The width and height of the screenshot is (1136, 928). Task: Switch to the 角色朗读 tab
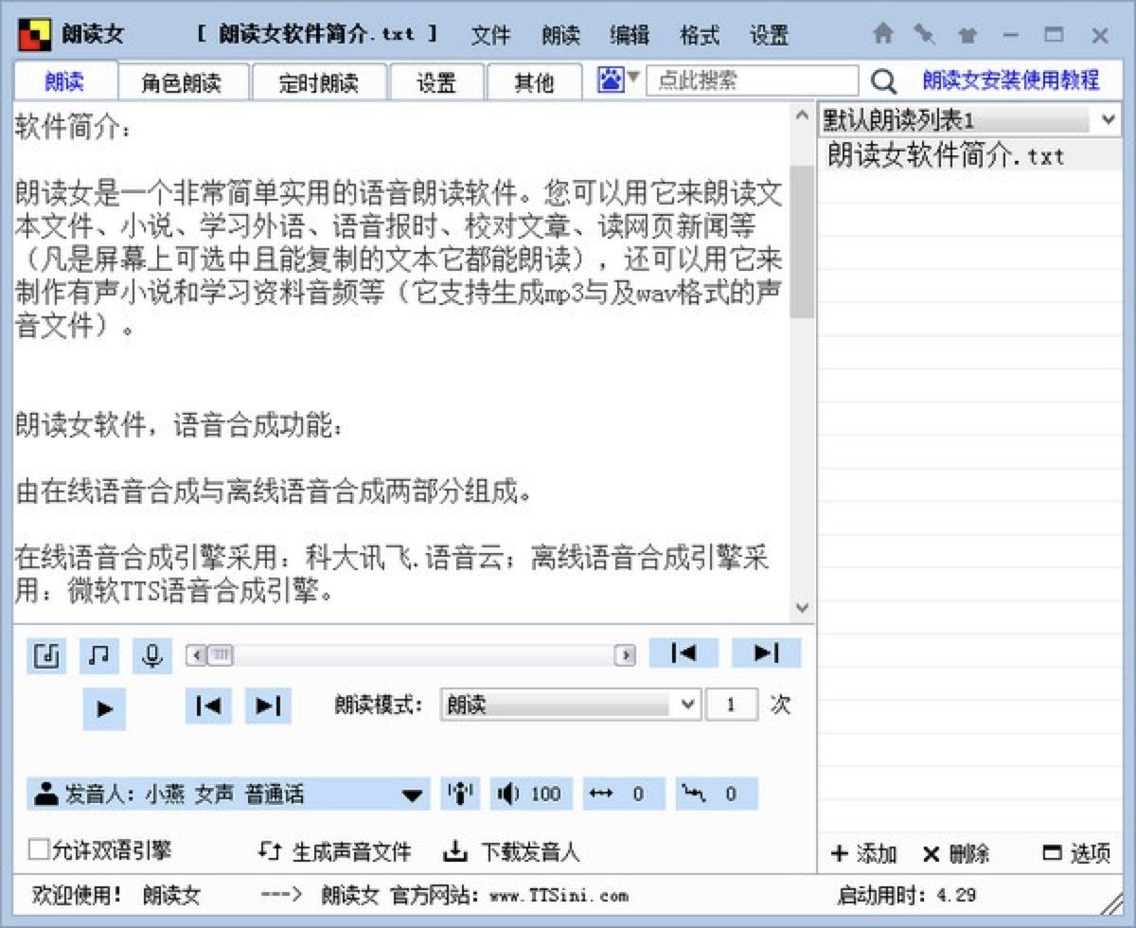[182, 82]
